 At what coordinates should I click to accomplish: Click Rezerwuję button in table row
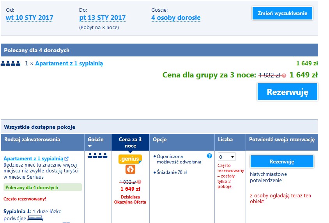(282, 162)
